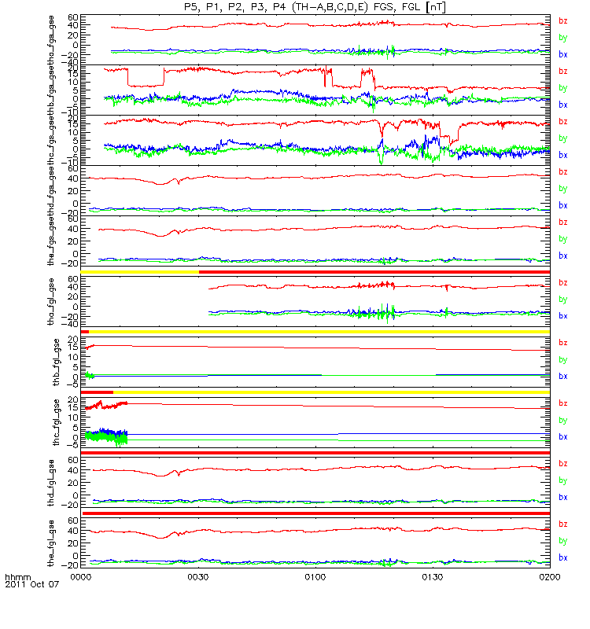Click the '40' y-axis tick in thd_fgl_gse panel
This screenshot has height=629, width=590.
73,470
